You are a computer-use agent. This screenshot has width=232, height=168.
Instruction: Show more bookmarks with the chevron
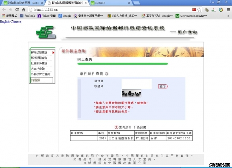(x=228, y=16)
